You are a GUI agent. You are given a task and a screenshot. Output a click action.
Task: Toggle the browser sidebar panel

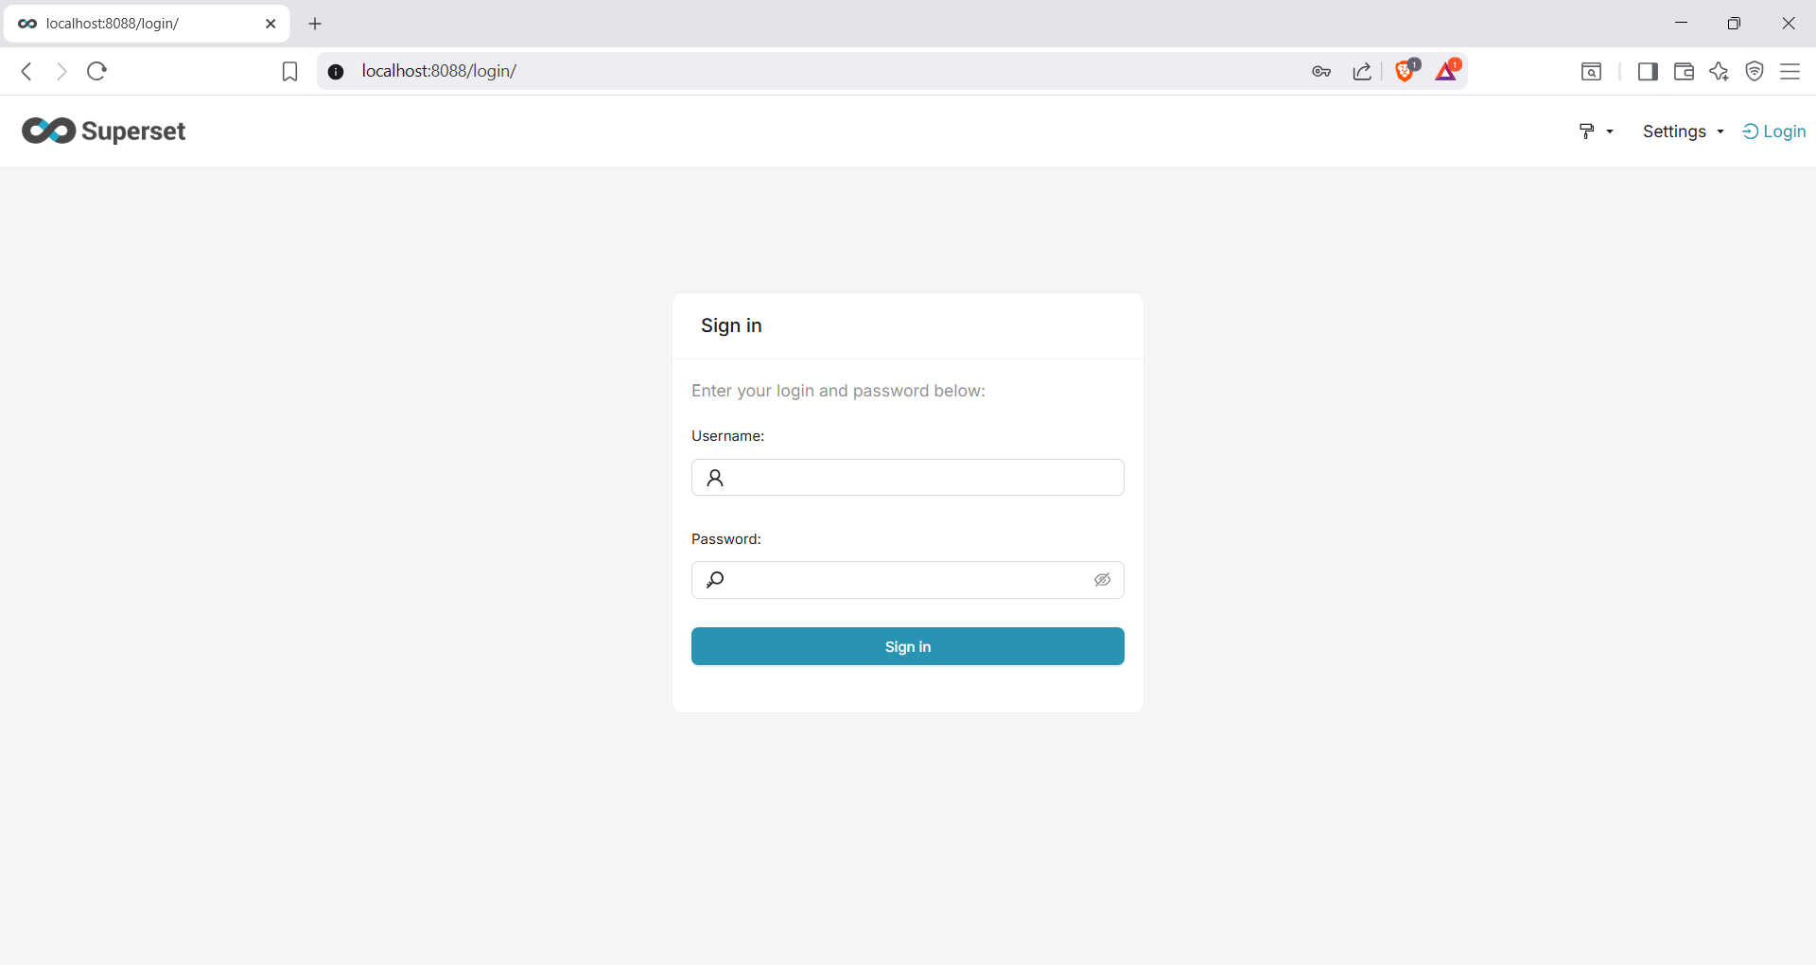tap(1648, 72)
